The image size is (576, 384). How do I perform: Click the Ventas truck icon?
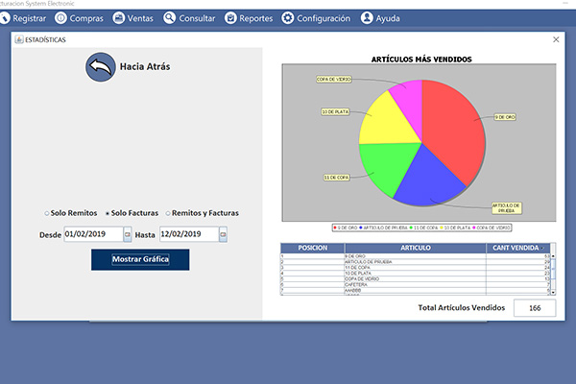point(119,17)
